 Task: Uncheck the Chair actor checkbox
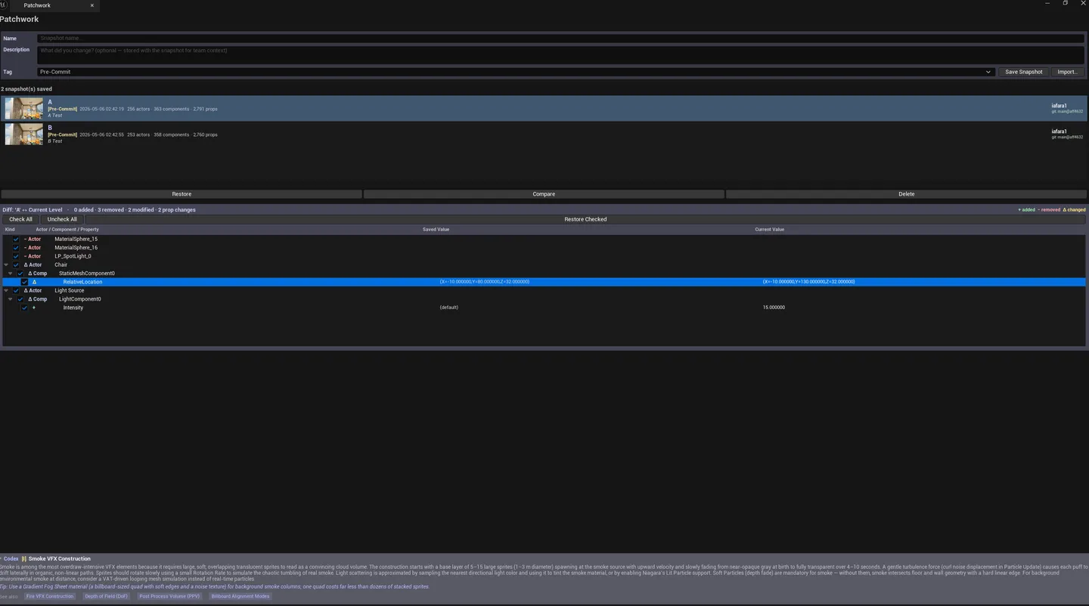pyautogui.click(x=16, y=264)
